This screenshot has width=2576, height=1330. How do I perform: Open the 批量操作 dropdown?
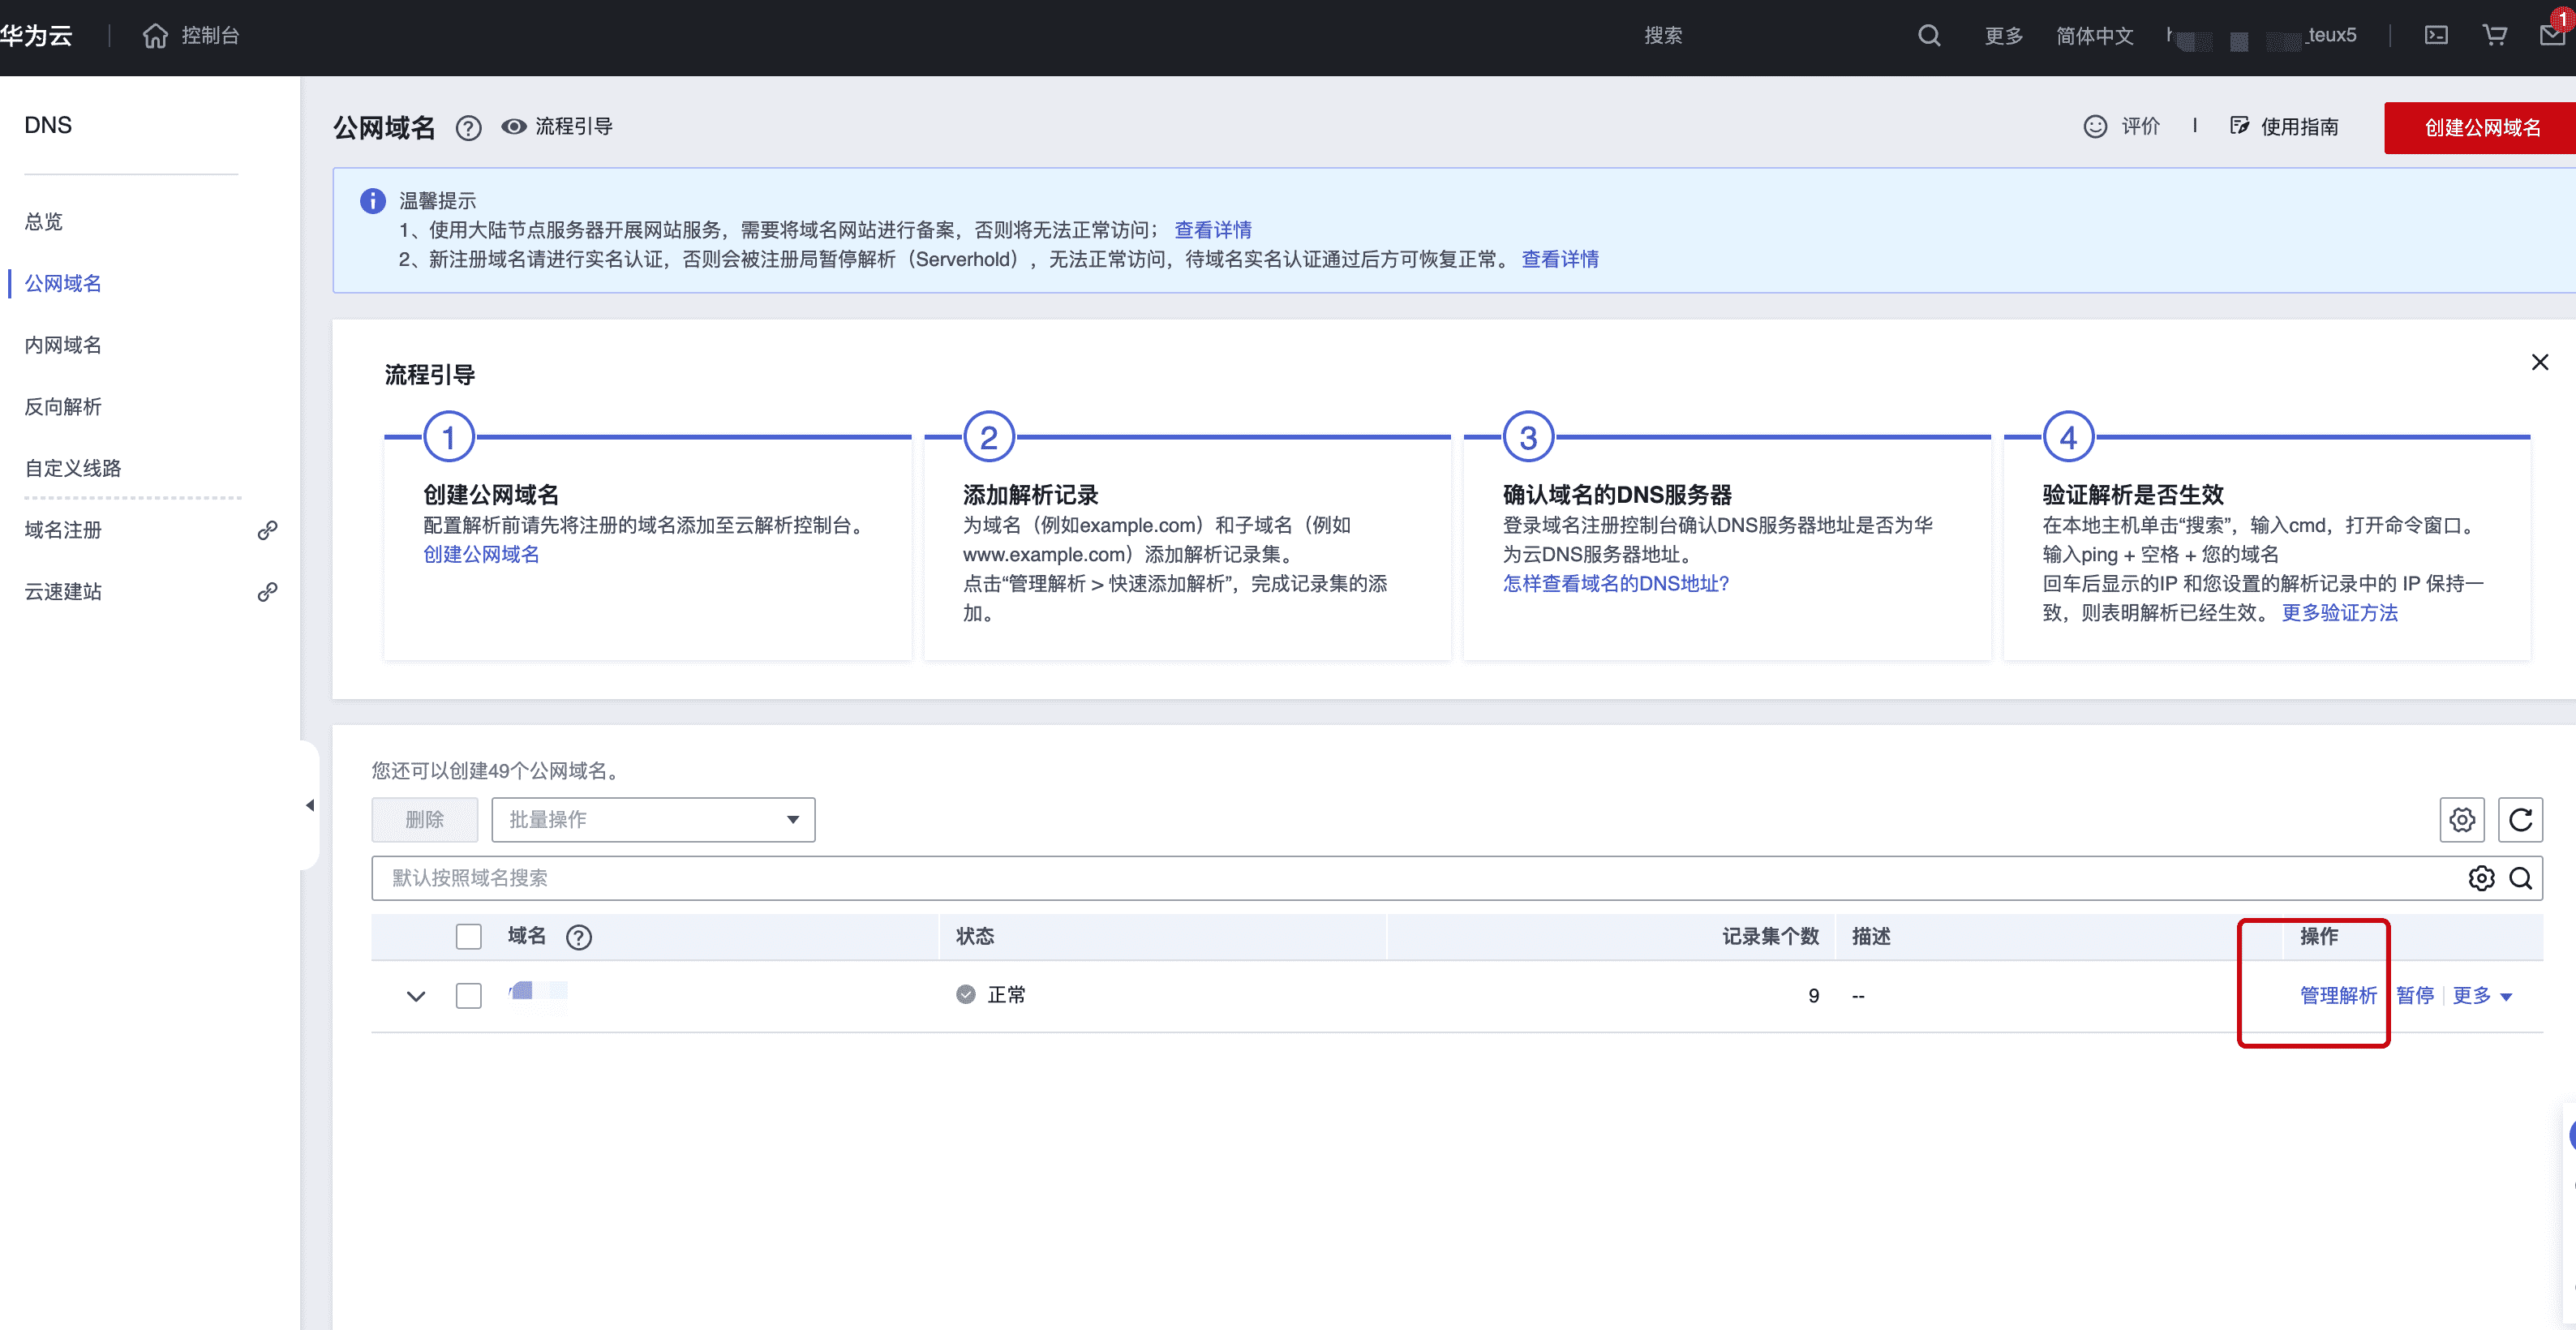pyautogui.click(x=653, y=820)
